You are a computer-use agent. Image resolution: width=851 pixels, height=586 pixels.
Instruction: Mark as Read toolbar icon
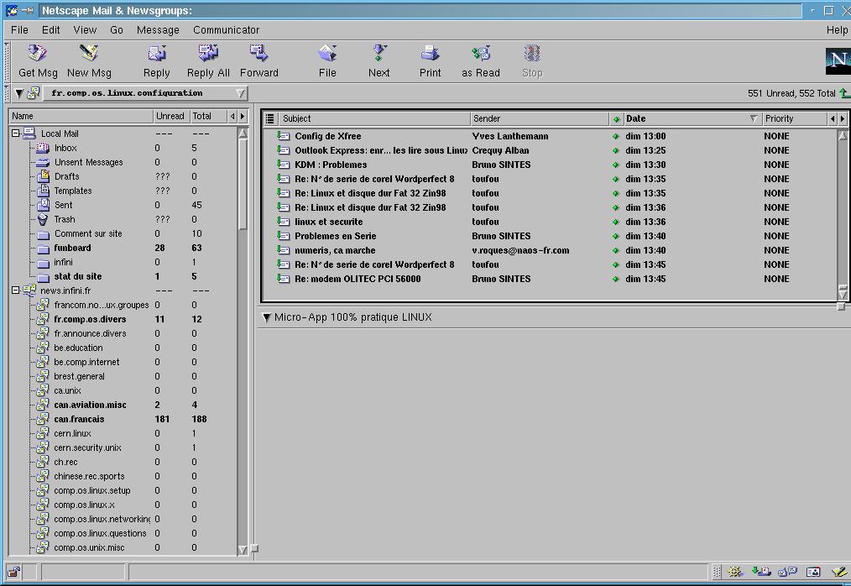point(481,53)
